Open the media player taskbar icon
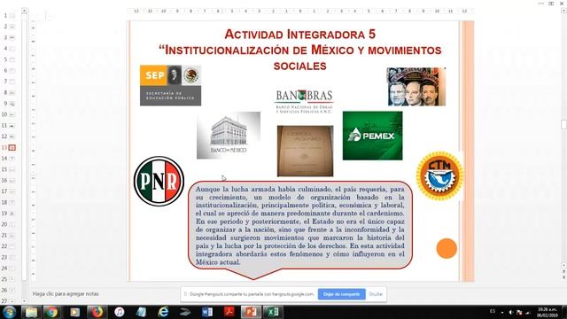 pos(74,312)
